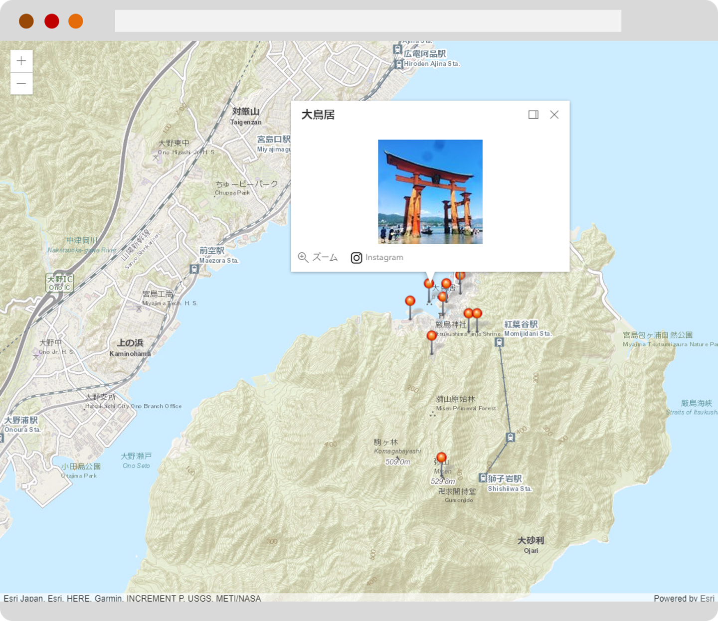Click the red window control dot
Viewport: 718px width, 621px height.
52,21
